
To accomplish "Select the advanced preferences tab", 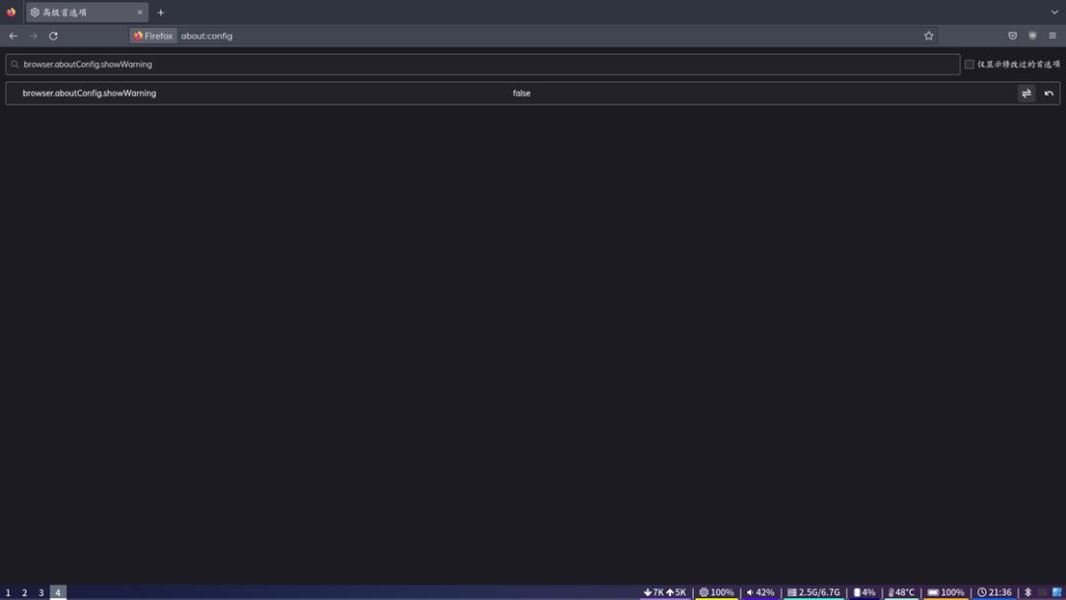I will [x=87, y=12].
